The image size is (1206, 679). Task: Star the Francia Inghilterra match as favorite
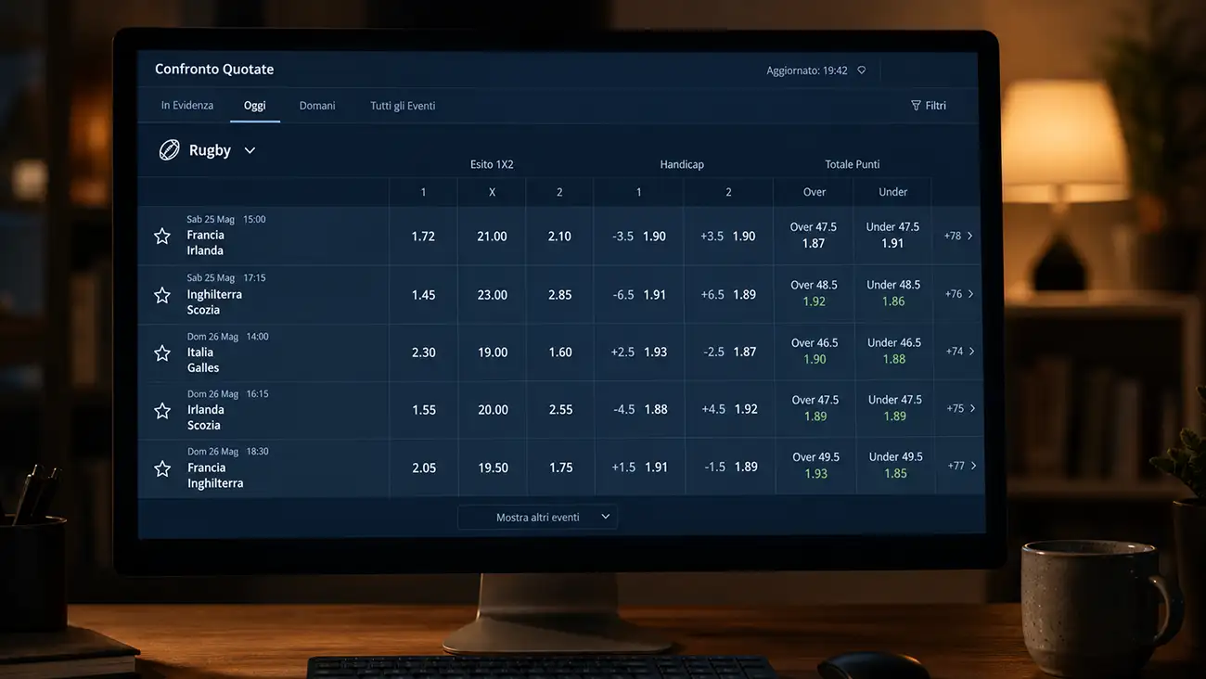[x=162, y=468]
